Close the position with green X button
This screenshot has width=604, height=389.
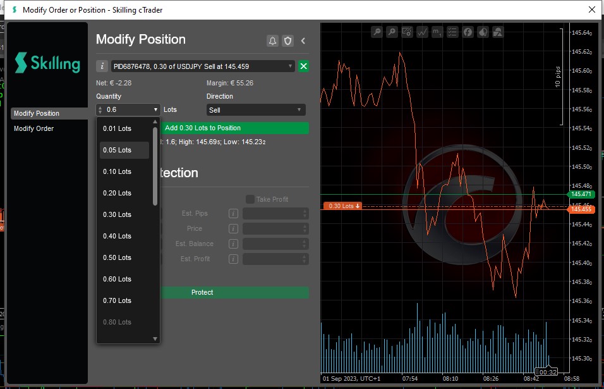tap(303, 66)
